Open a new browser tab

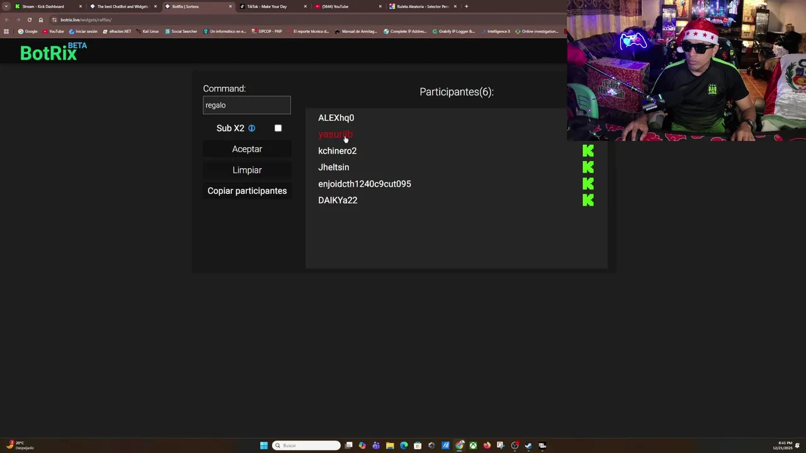pyautogui.click(x=466, y=6)
